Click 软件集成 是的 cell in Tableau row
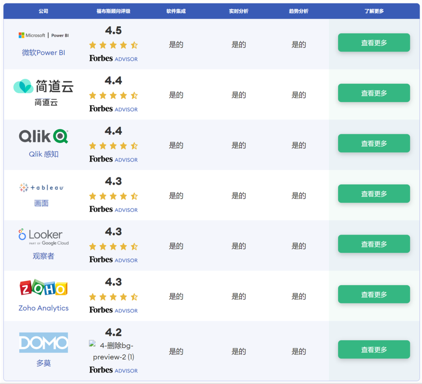The height and width of the screenshot is (384, 422). tap(176, 196)
